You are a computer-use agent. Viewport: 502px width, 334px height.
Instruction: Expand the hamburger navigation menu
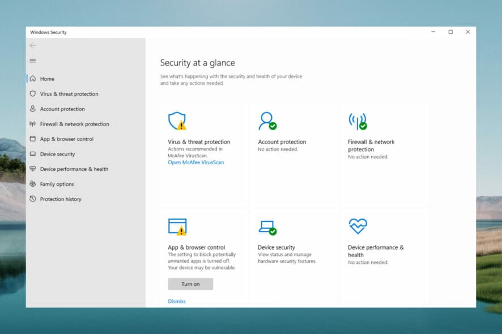(33, 61)
